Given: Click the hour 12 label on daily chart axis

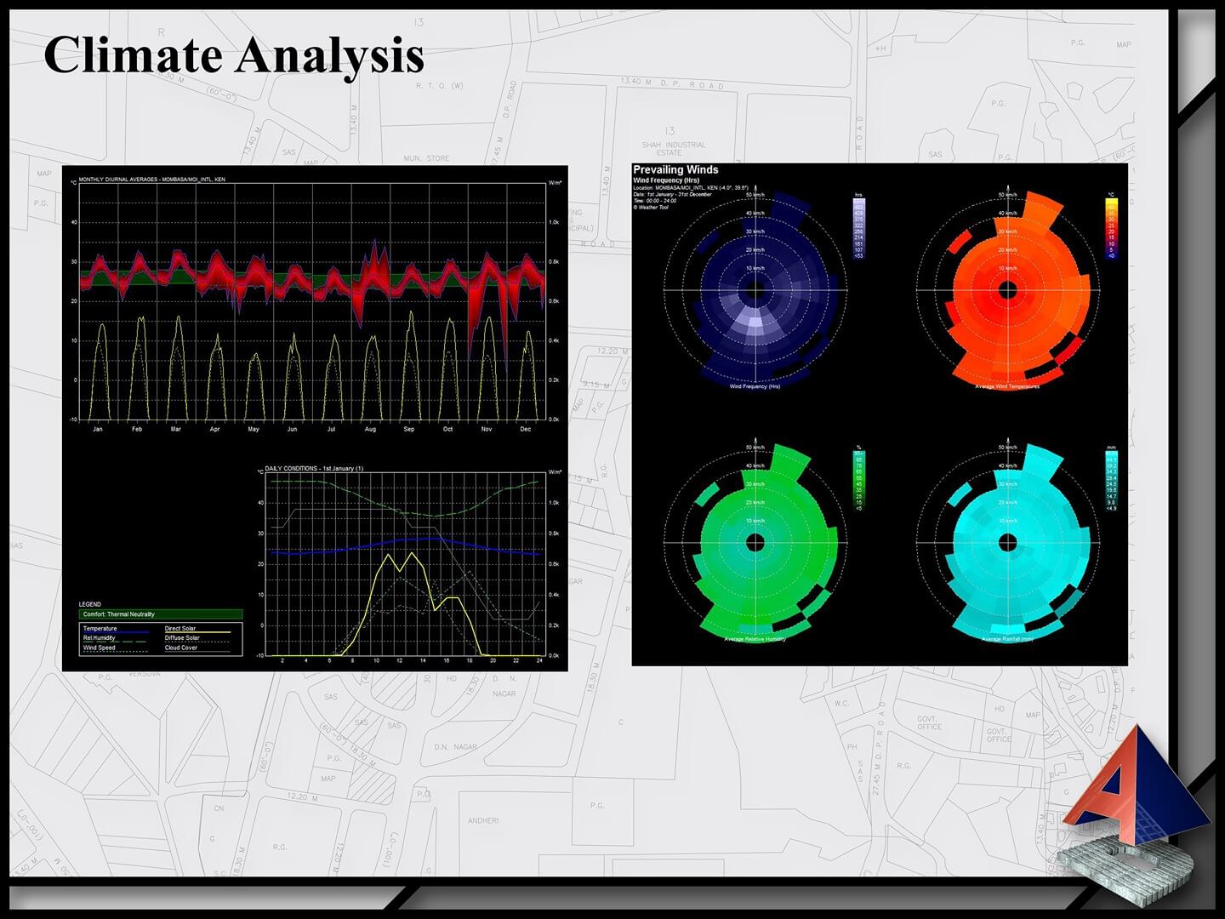Looking at the screenshot, I should pyautogui.click(x=400, y=660).
